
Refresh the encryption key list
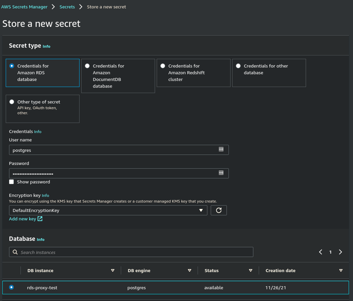(219, 210)
